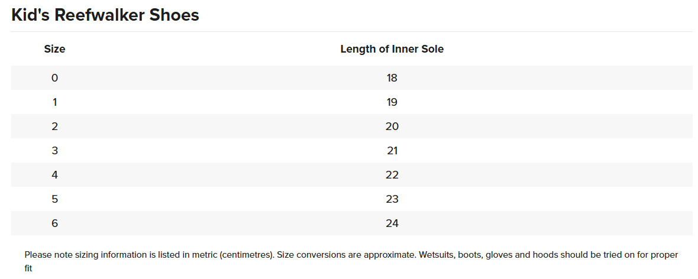This screenshot has width=698, height=279.
Task: Click the inner sole length value 24
Action: click(392, 223)
